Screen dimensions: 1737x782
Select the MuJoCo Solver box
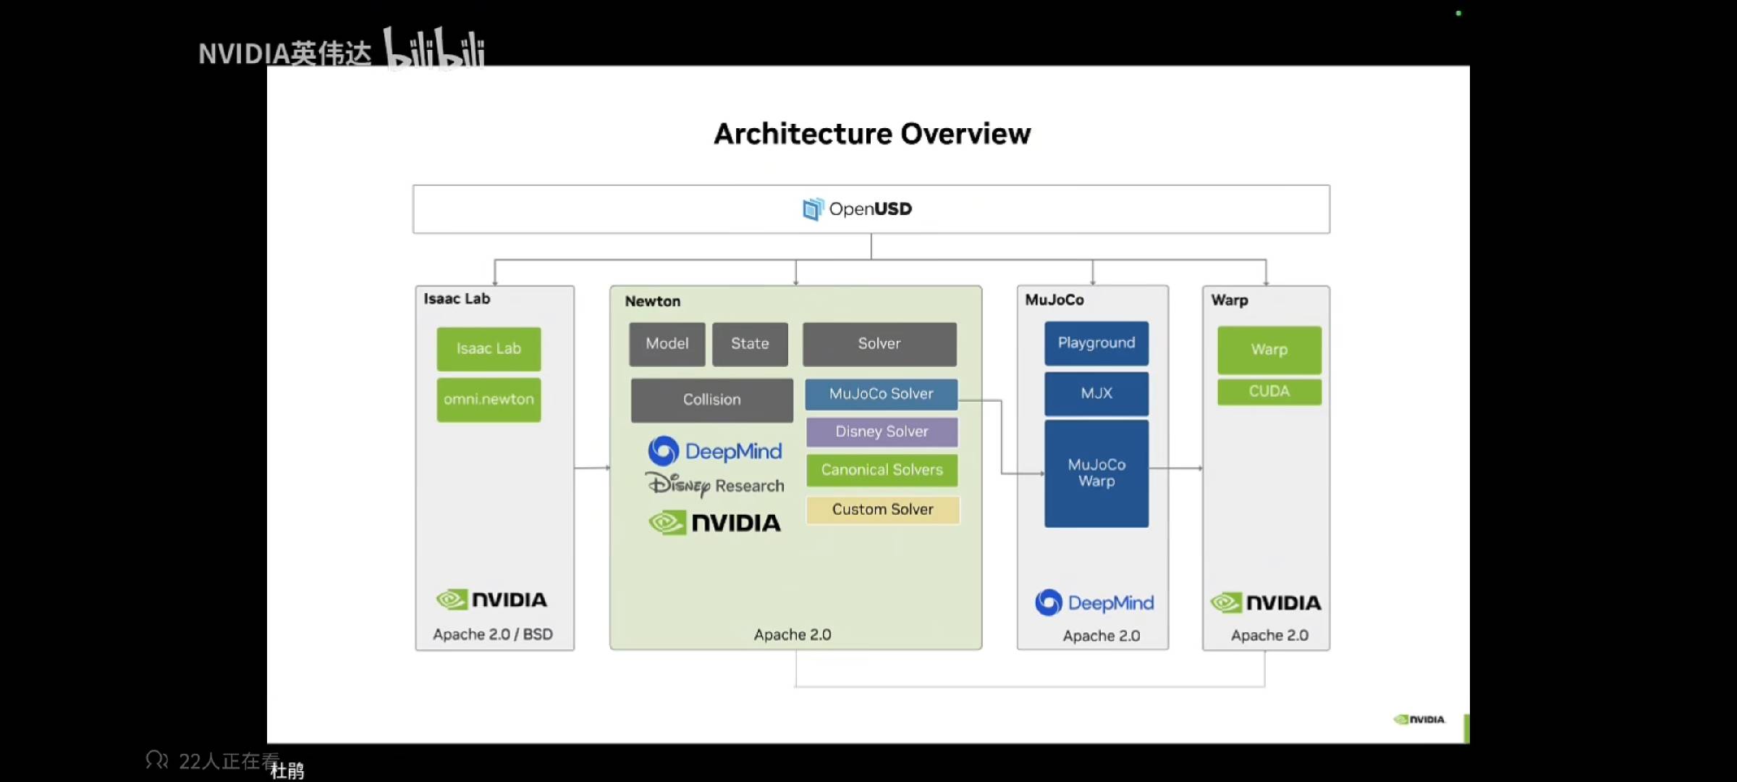click(881, 394)
